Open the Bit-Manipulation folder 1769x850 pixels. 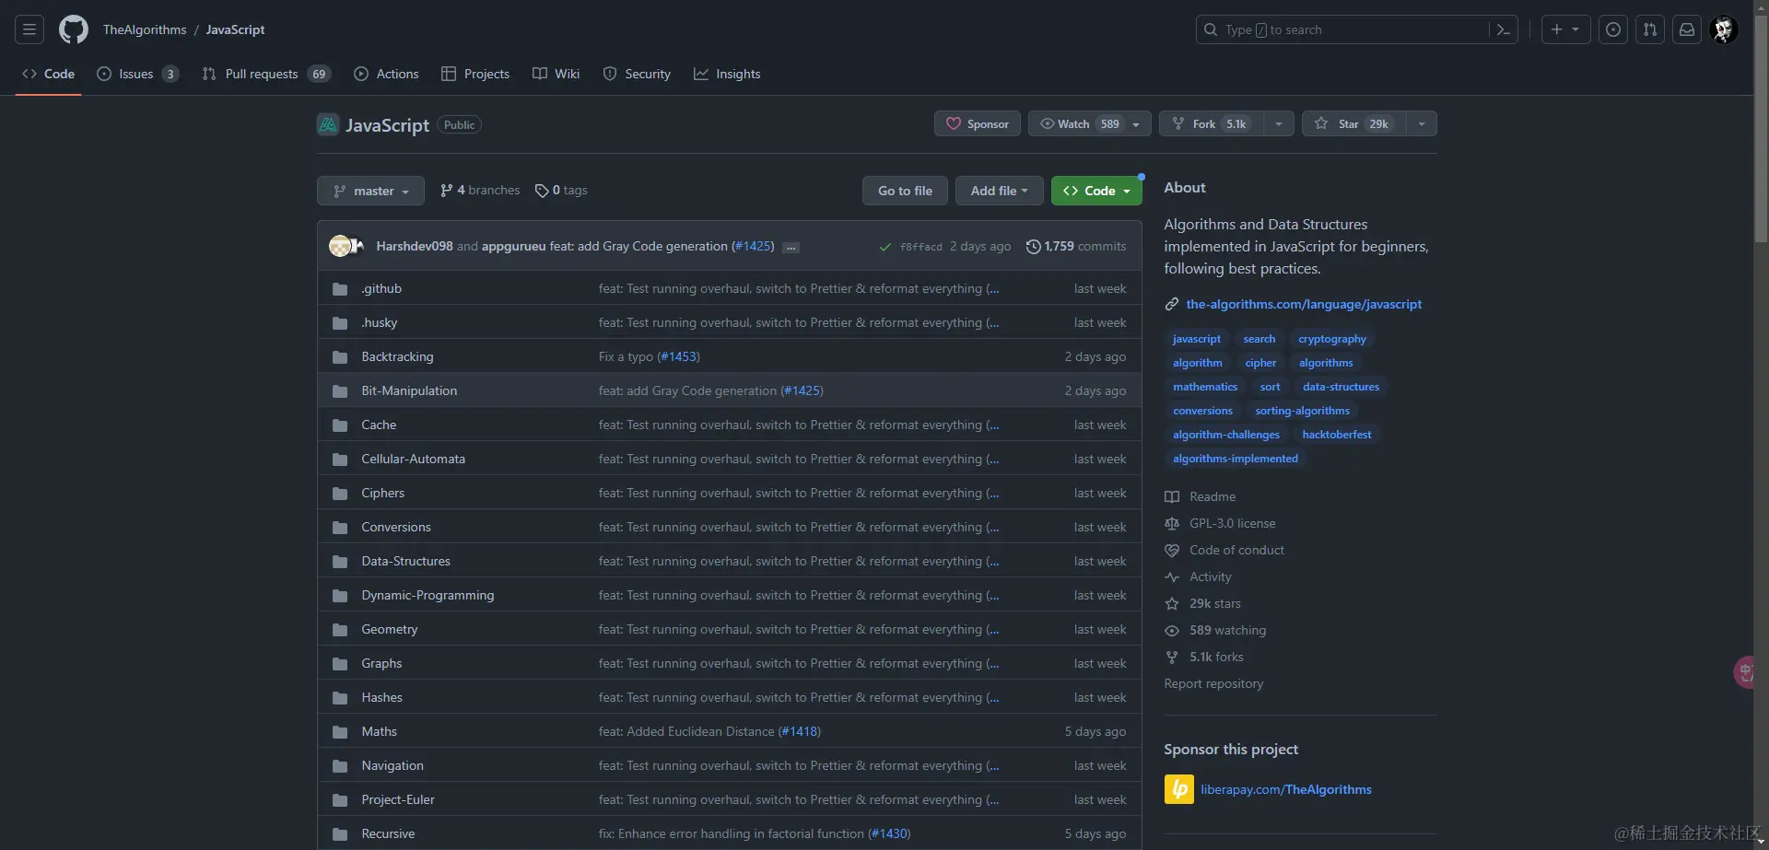click(x=409, y=390)
